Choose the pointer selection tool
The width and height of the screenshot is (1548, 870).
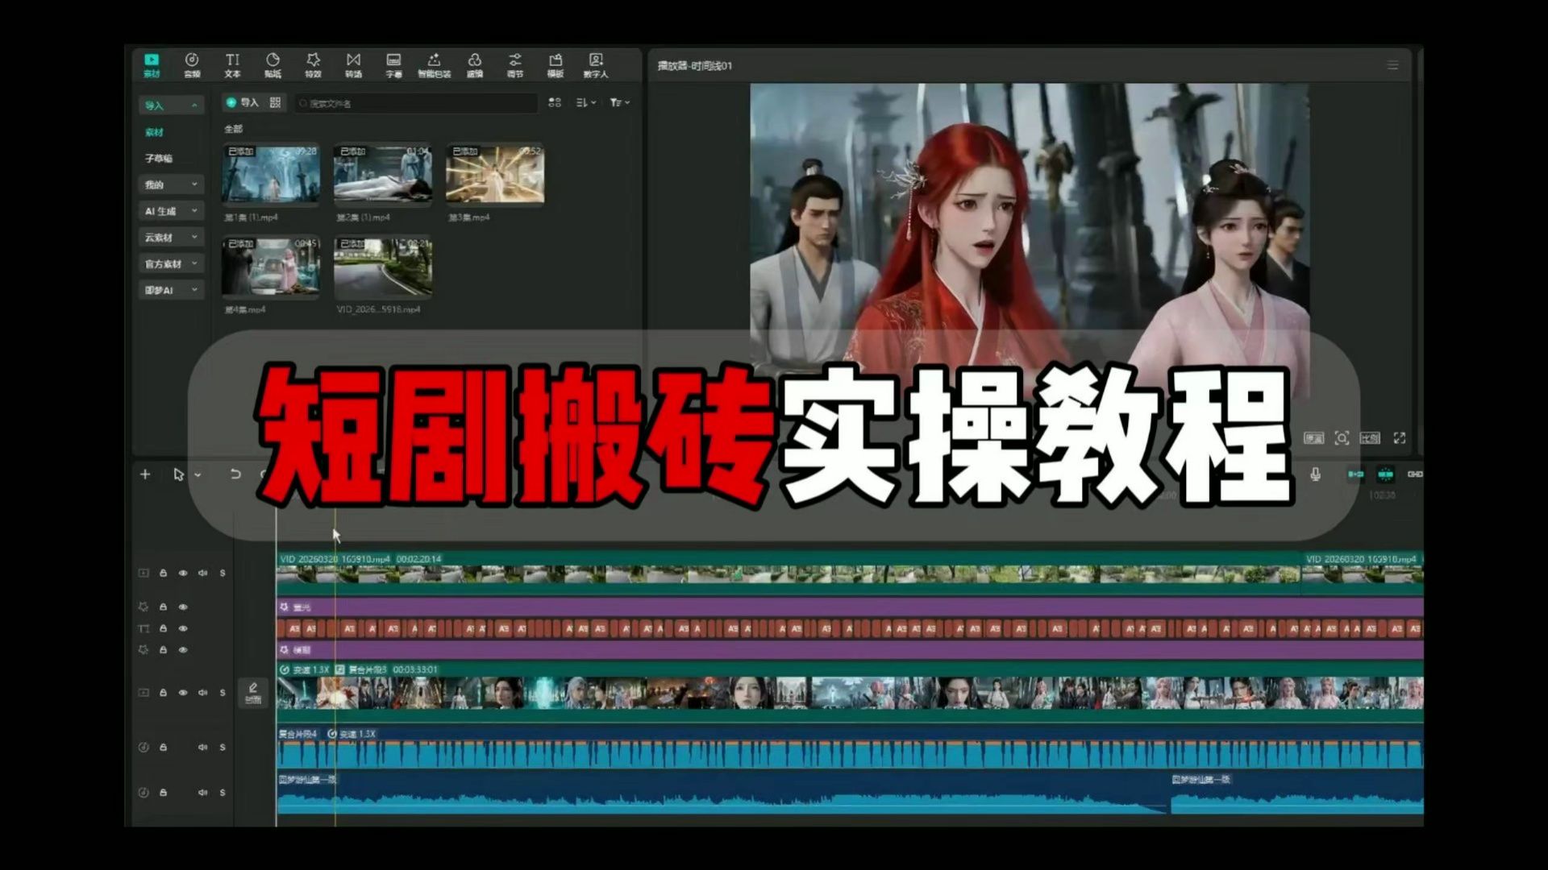(178, 474)
